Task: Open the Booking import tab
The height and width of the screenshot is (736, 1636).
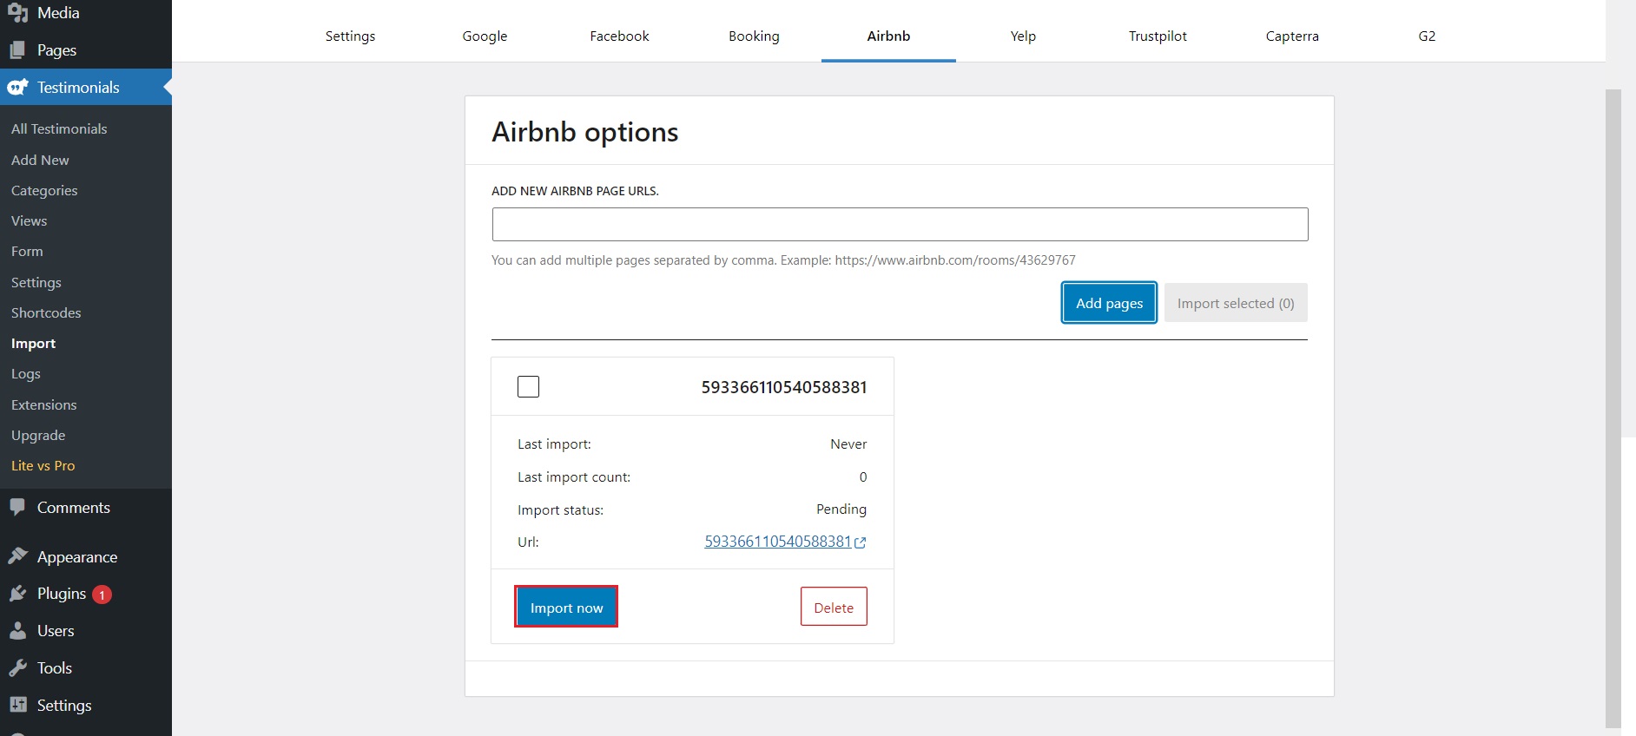Action: pyautogui.click(x=754, y=36)
